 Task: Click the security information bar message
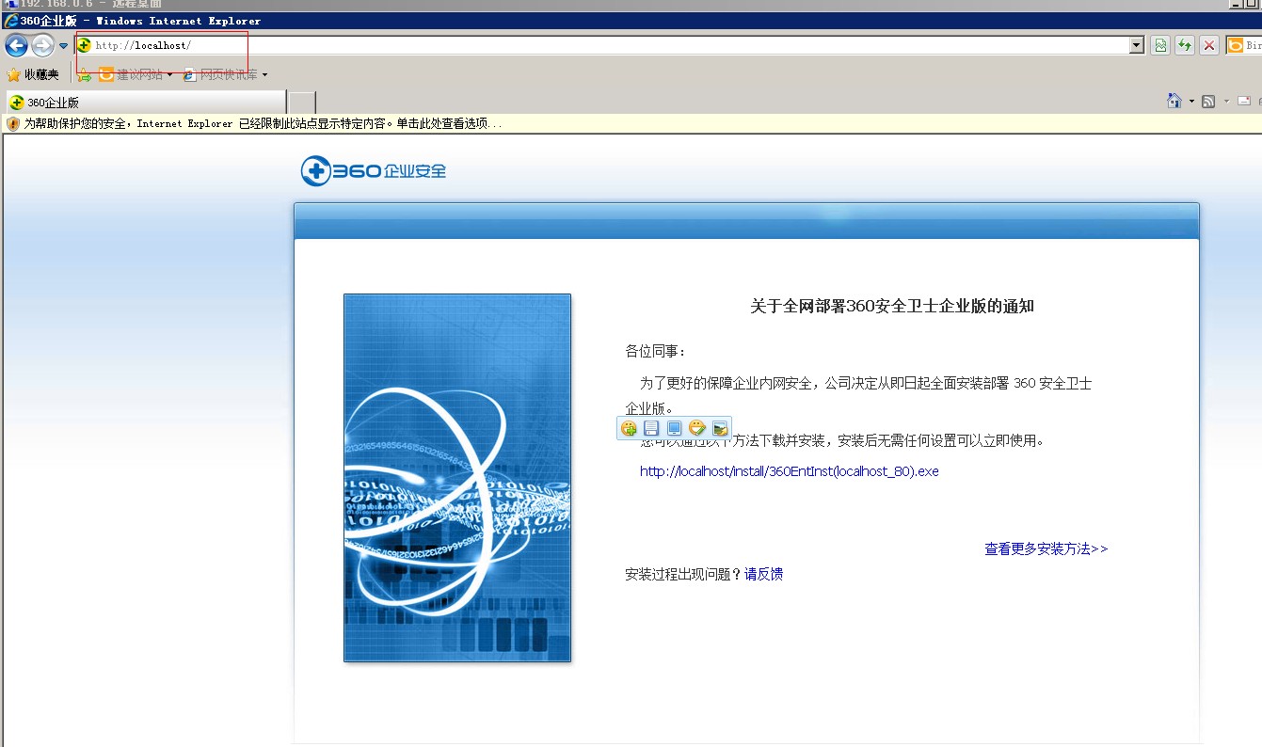263,123
